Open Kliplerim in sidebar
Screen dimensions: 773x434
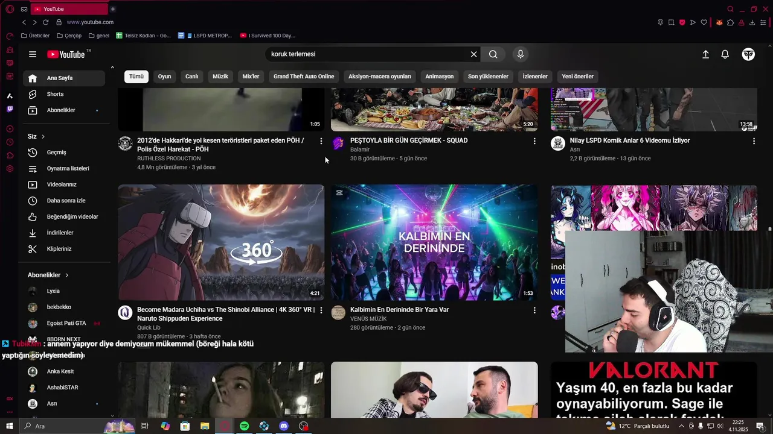pos(64,249)
